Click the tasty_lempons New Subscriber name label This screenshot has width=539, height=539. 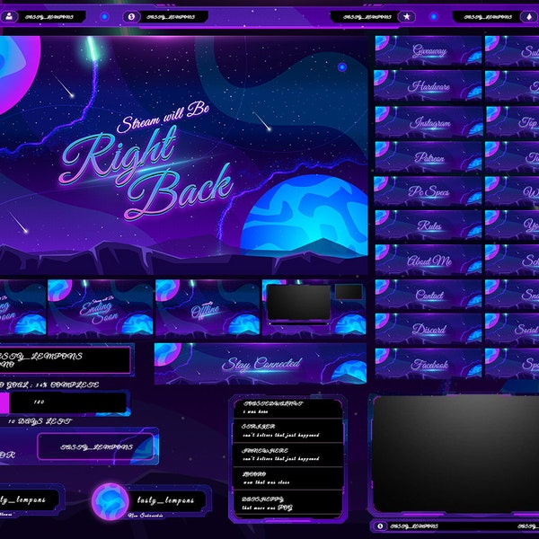tap(165, 500)
